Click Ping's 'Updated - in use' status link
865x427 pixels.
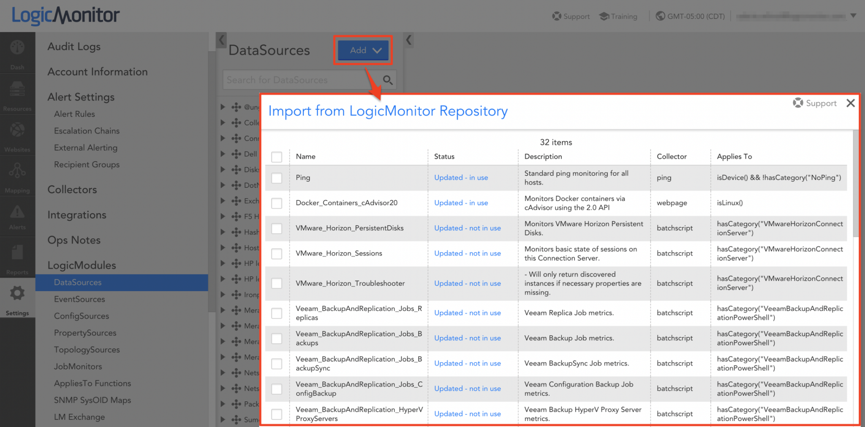coord(461,178)
